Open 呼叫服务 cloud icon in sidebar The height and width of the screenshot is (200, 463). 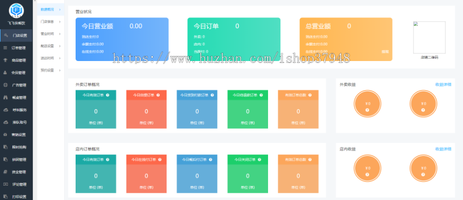(5, 110)
